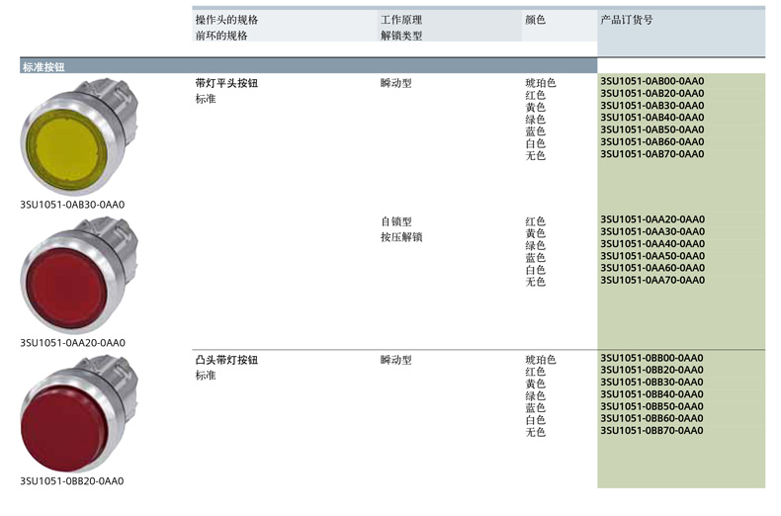The height and width of the screenshot is (516, 781).
Task: Click the 颜色 column header
Action: point(535,20)
